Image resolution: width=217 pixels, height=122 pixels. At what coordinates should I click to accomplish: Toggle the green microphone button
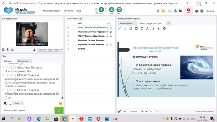101,9
